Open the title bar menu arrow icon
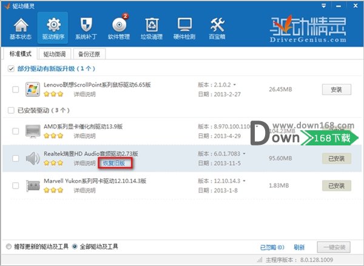This screenshot has height=266, width=364. click(x=323, y=6)
